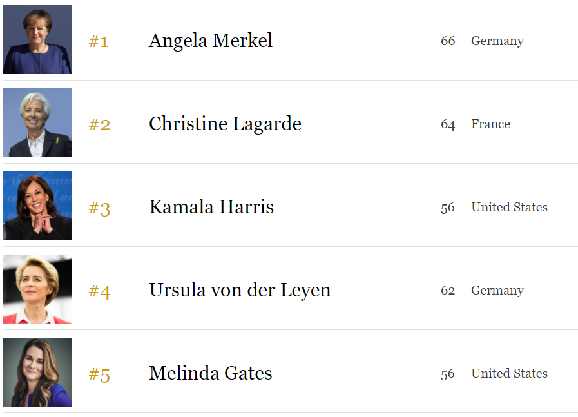Open the Christine Lagarde name link
This screenshot has height=417, width=578.
pos(226,124)
